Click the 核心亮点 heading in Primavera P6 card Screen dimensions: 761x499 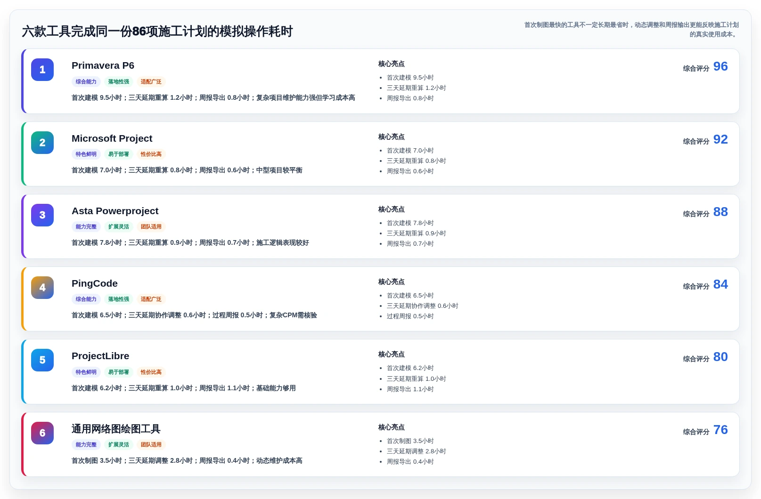click(x=392, y=64)
